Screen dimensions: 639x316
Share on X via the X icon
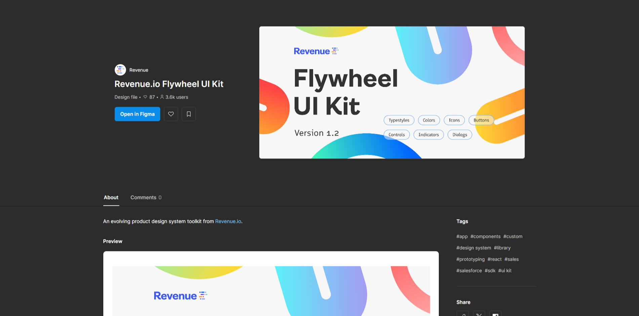[479, 314]
